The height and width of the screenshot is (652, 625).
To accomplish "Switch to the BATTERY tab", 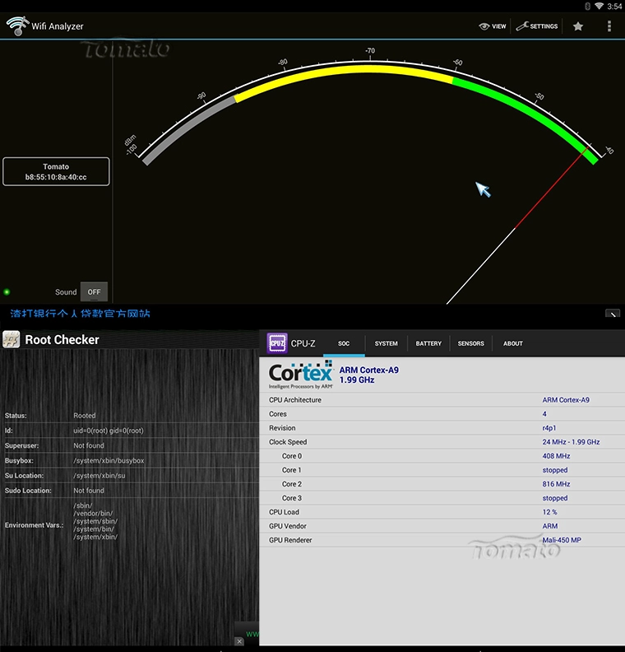I will (x=428, y=343).
